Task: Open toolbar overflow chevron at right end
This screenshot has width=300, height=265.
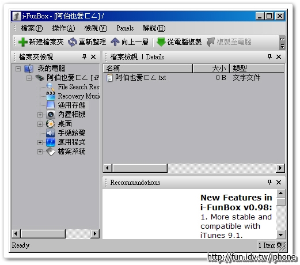Action: point(282,39)
